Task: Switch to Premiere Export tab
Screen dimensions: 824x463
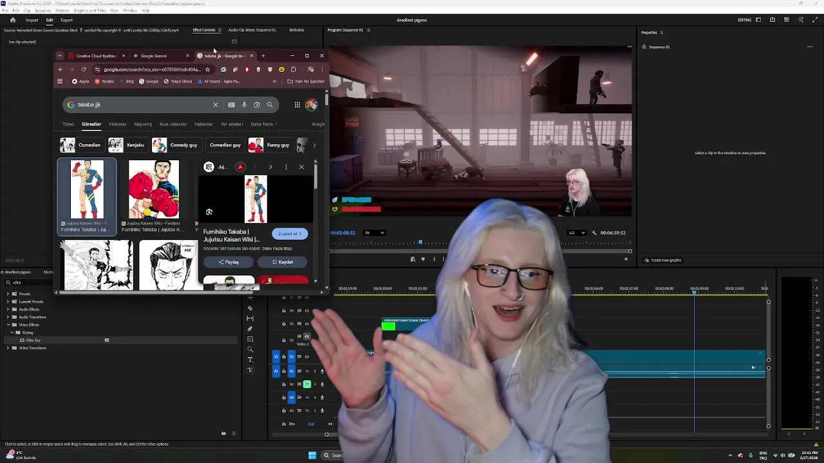Action: [x=66, y=20]
